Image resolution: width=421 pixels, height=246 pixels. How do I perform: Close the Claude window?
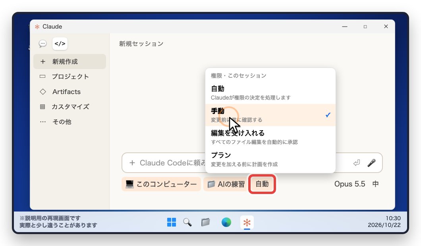point(386,26)
